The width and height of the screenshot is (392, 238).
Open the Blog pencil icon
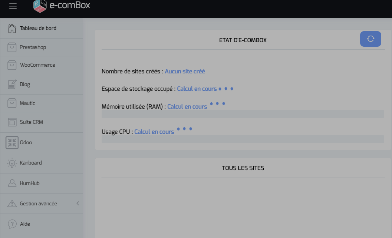(12, 84)
